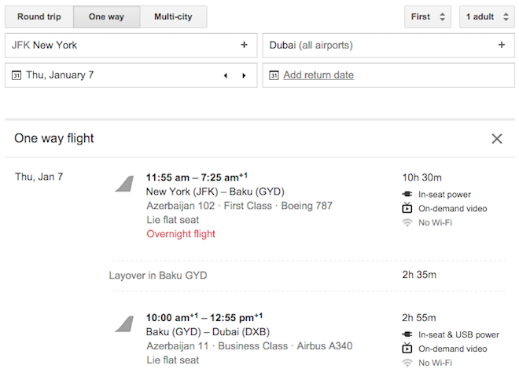Open the 1 adult passengers dropdown
The image size is (519, 369).
[487, 16]
